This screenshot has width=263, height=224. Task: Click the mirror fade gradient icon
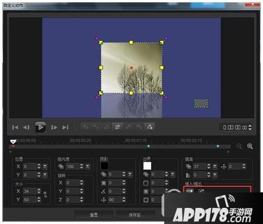pos(188,175)
